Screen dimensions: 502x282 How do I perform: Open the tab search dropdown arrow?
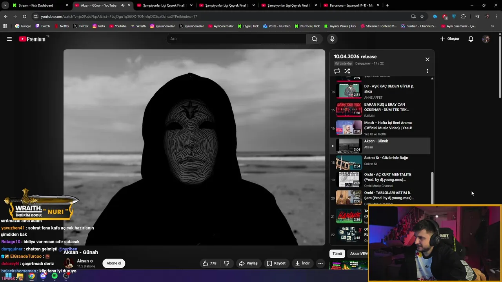(5, 5)
